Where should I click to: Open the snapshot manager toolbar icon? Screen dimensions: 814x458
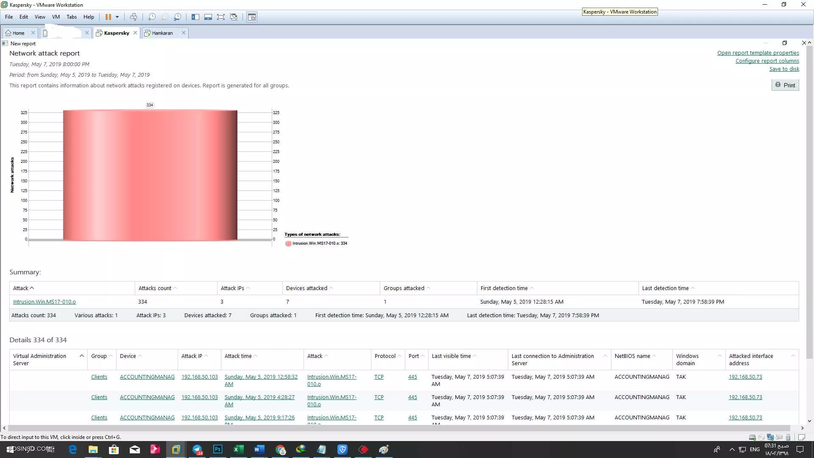pyautogui.click(x=178, y=17)
